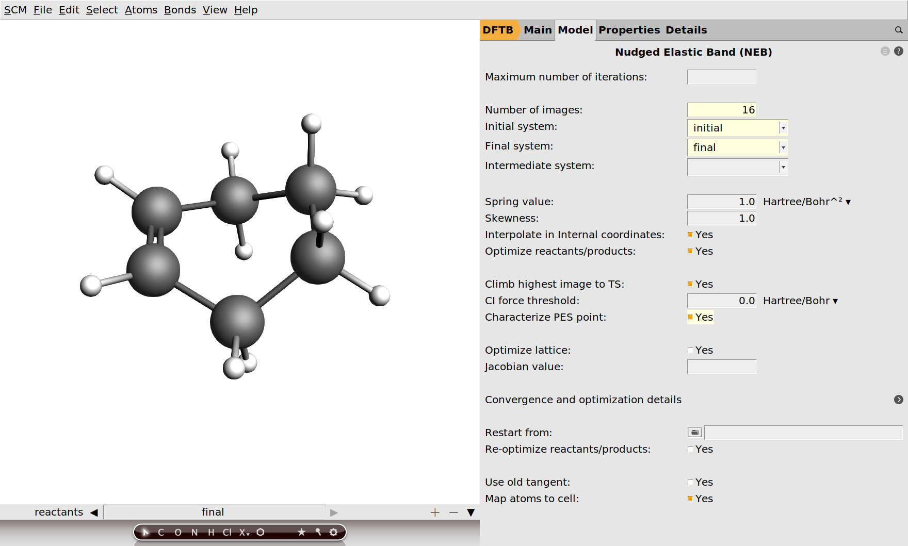Open the gear settings icon in toolbar
The width and height of the screenshot is (908, 546).
(334, 532)
